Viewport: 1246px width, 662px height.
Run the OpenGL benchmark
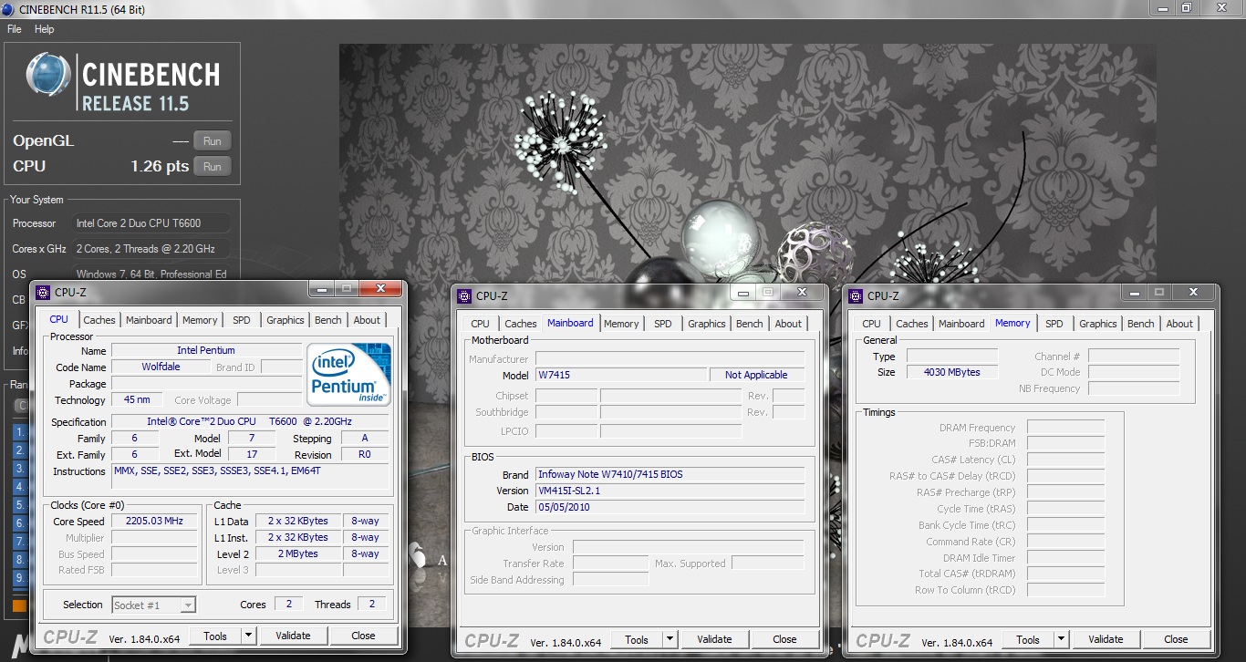(212, 140)
